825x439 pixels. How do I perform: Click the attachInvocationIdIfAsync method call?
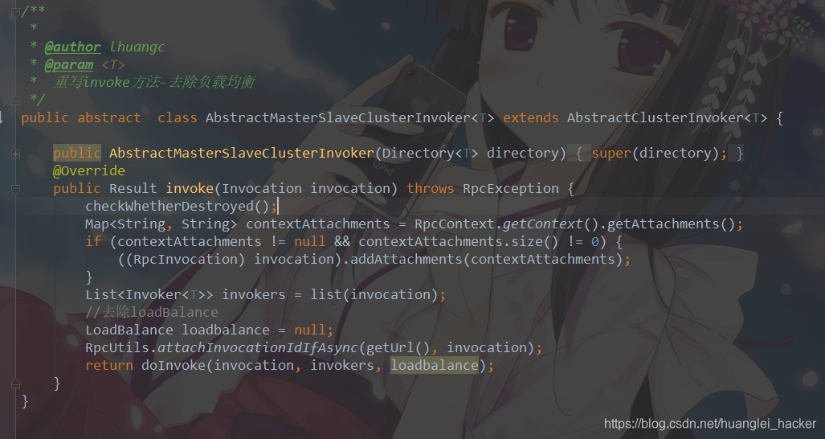point(258,348)
